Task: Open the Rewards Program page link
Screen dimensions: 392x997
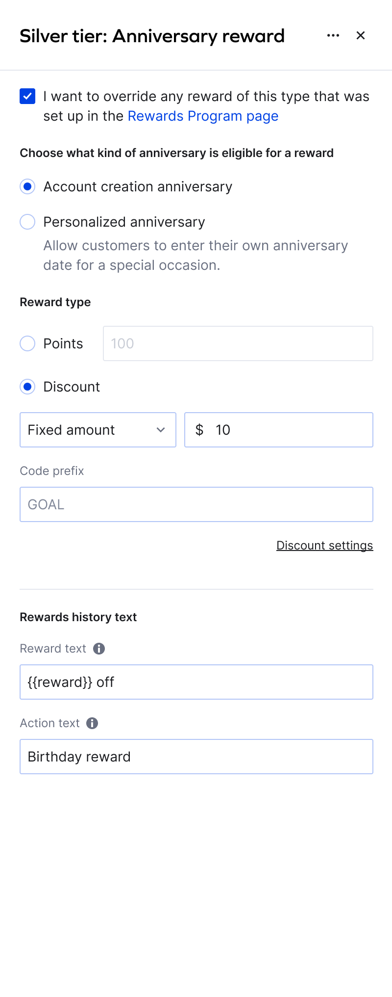Action: point(202,116)
